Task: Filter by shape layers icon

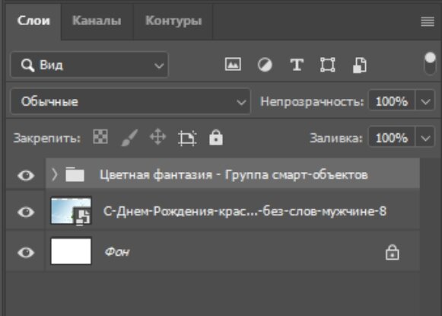Action: [328, 65]
